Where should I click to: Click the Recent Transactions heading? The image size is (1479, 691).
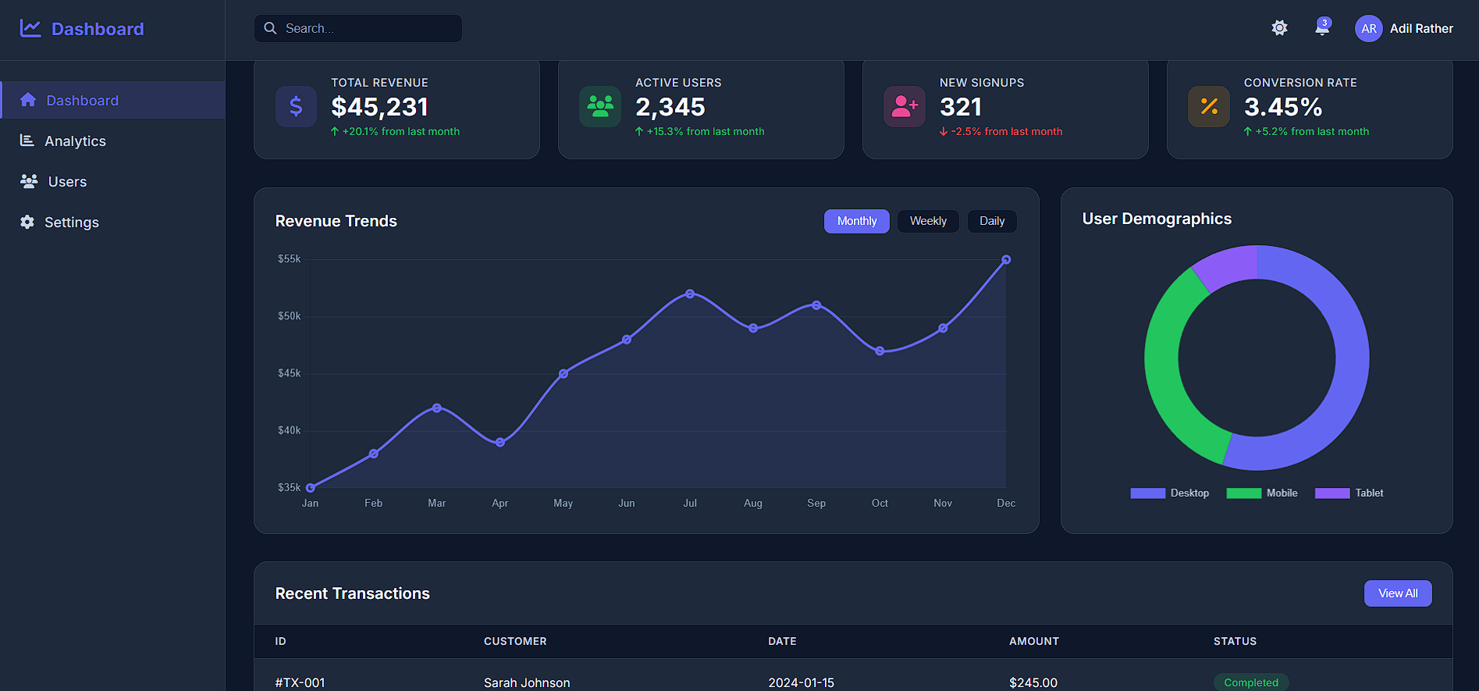(353, 593)
